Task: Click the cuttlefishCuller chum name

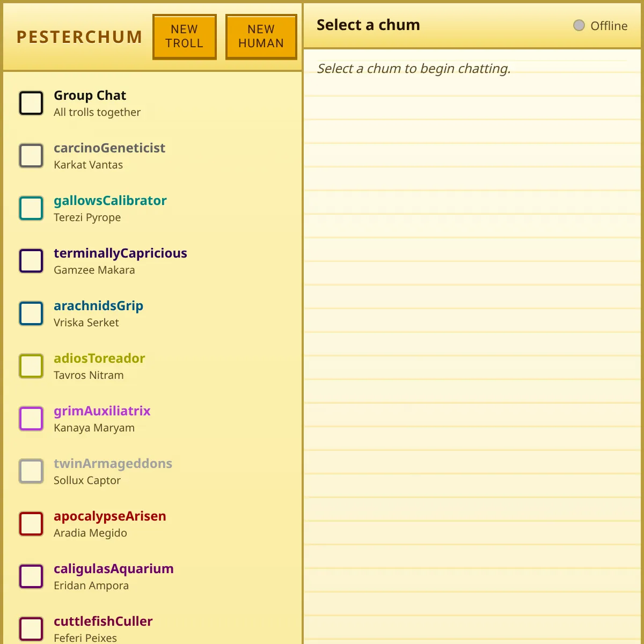Action: [103, 621]
